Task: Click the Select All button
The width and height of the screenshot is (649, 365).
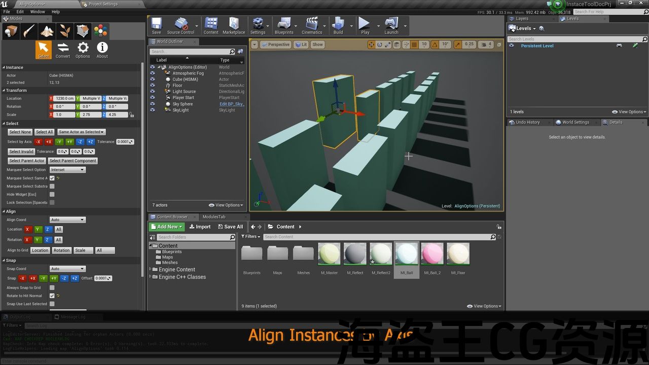Action: coord(44,132)
